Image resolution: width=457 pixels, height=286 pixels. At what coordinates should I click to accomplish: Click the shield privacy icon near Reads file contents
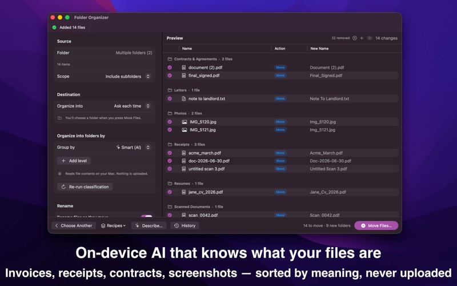pyautogui.click(x=60, y=174)
